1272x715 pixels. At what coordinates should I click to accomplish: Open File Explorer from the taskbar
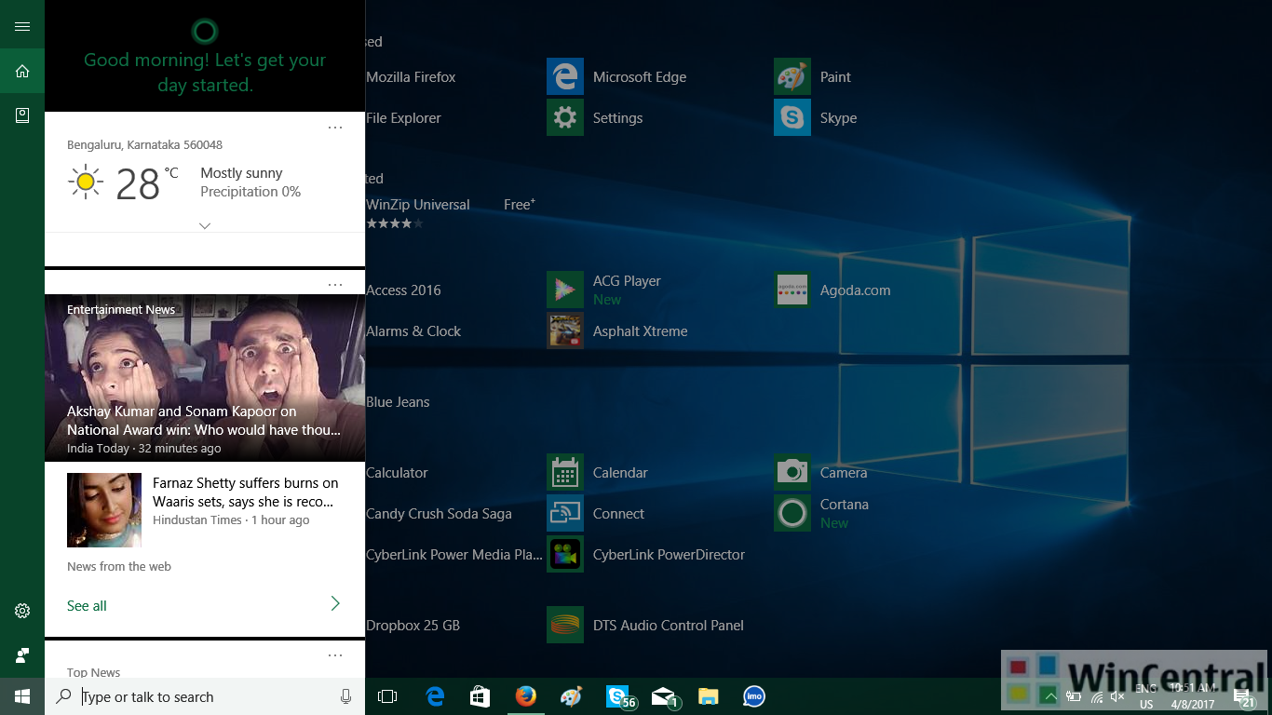point(710,696)
